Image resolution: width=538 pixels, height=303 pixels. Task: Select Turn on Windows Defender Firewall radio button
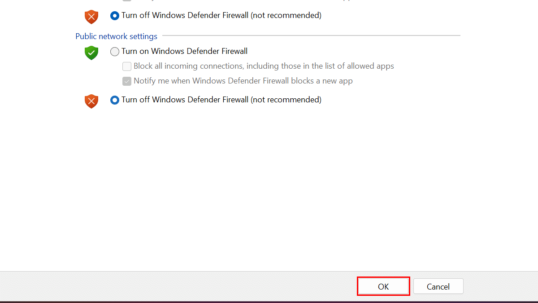(115, 52)
